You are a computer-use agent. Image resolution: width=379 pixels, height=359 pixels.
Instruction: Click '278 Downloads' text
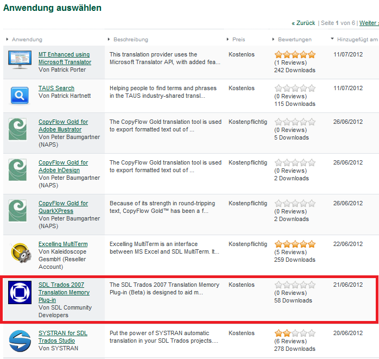click(x=295, y=349)
